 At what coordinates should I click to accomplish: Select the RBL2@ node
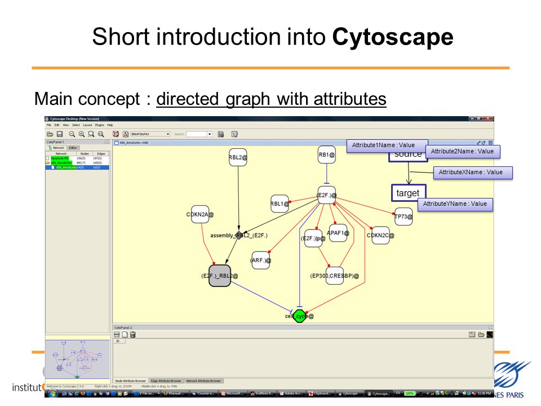tap(238, 157)
